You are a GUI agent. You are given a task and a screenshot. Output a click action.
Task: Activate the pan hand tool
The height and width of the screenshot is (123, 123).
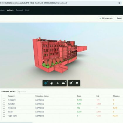(x=52, y=83)
